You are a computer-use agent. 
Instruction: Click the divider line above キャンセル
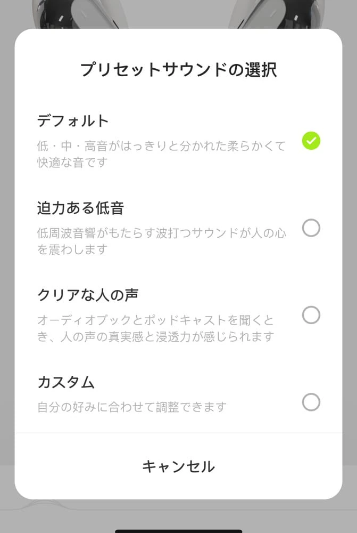[x=178, y=433]
